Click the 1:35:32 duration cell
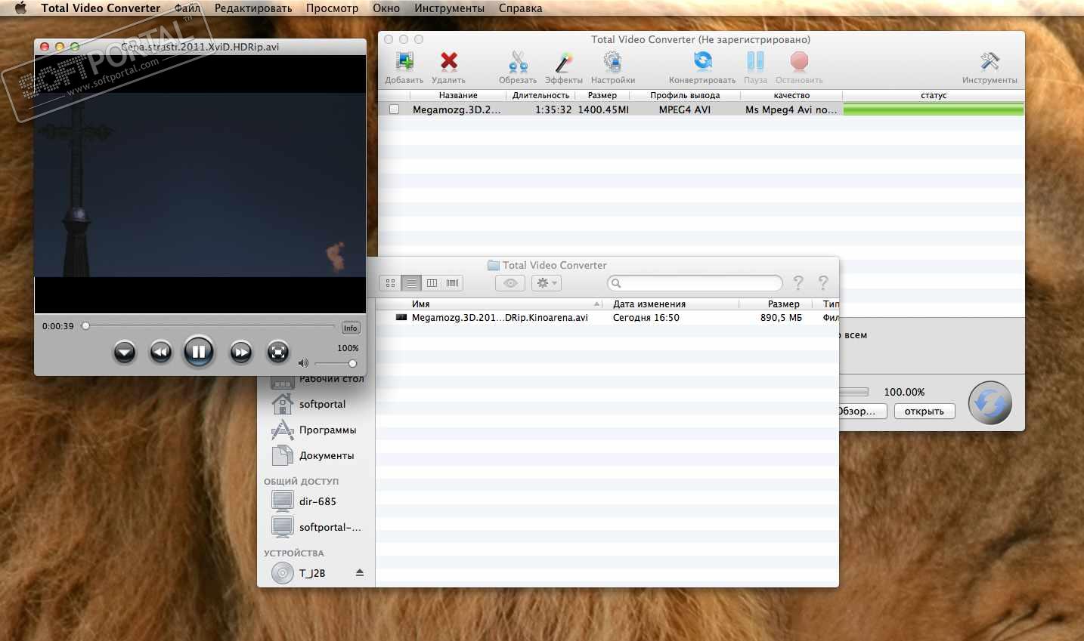Image resolution: width=1084 pixels, height=641 pixels. point(553,109)
